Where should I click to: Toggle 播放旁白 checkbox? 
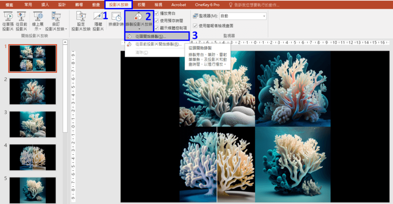(x=157, y=13)
